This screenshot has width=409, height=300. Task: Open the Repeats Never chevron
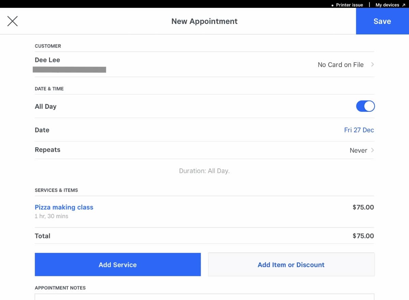coord(373,150)
